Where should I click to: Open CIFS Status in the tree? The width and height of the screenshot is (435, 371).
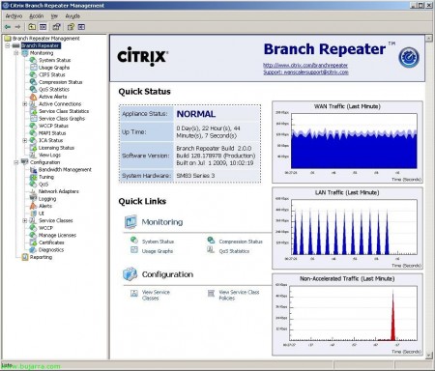[x=51, y=74]
